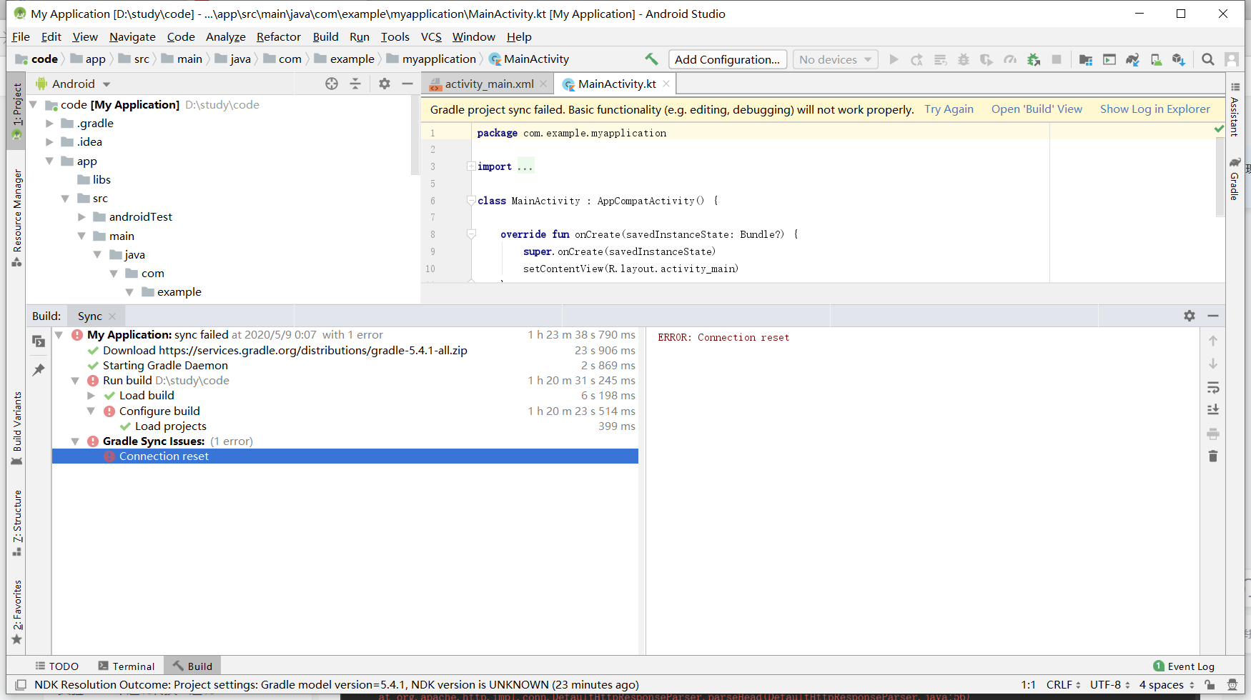
Task: Click the Make Project hammer icon
Action: tap(651, 59)
